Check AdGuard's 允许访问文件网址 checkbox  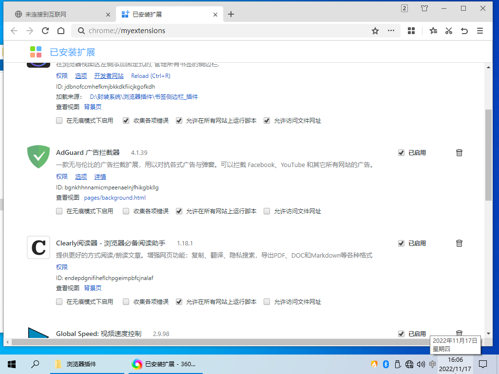tap(267, 211)
